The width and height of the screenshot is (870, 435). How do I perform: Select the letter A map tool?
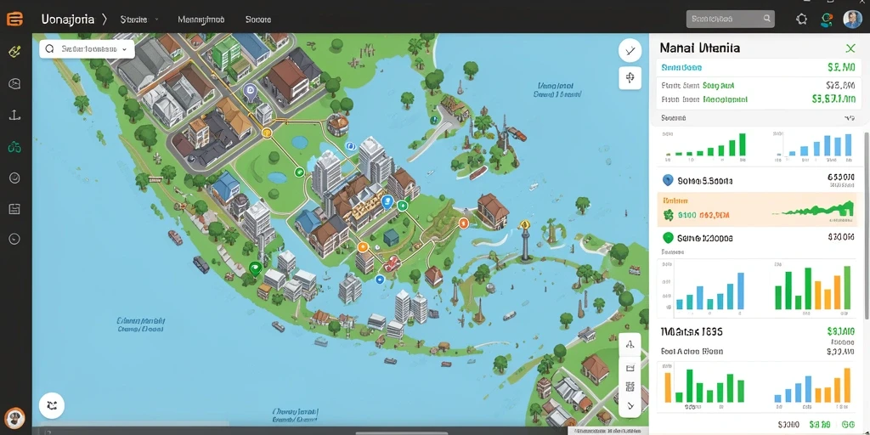[x=630, y=345]
